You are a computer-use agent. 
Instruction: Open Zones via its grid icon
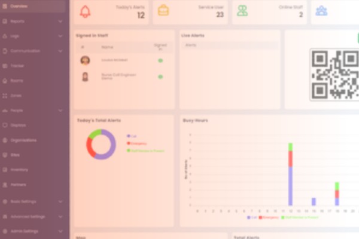(5, 96)
